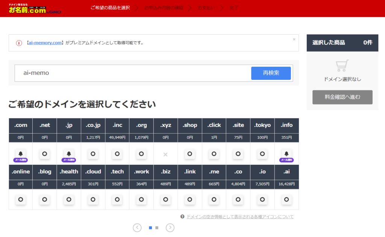The width and height of the screenshot is (385, 237).
Task: Select the .ai domain checkbox
Action: pyautogui.click(x=286, y=199)
